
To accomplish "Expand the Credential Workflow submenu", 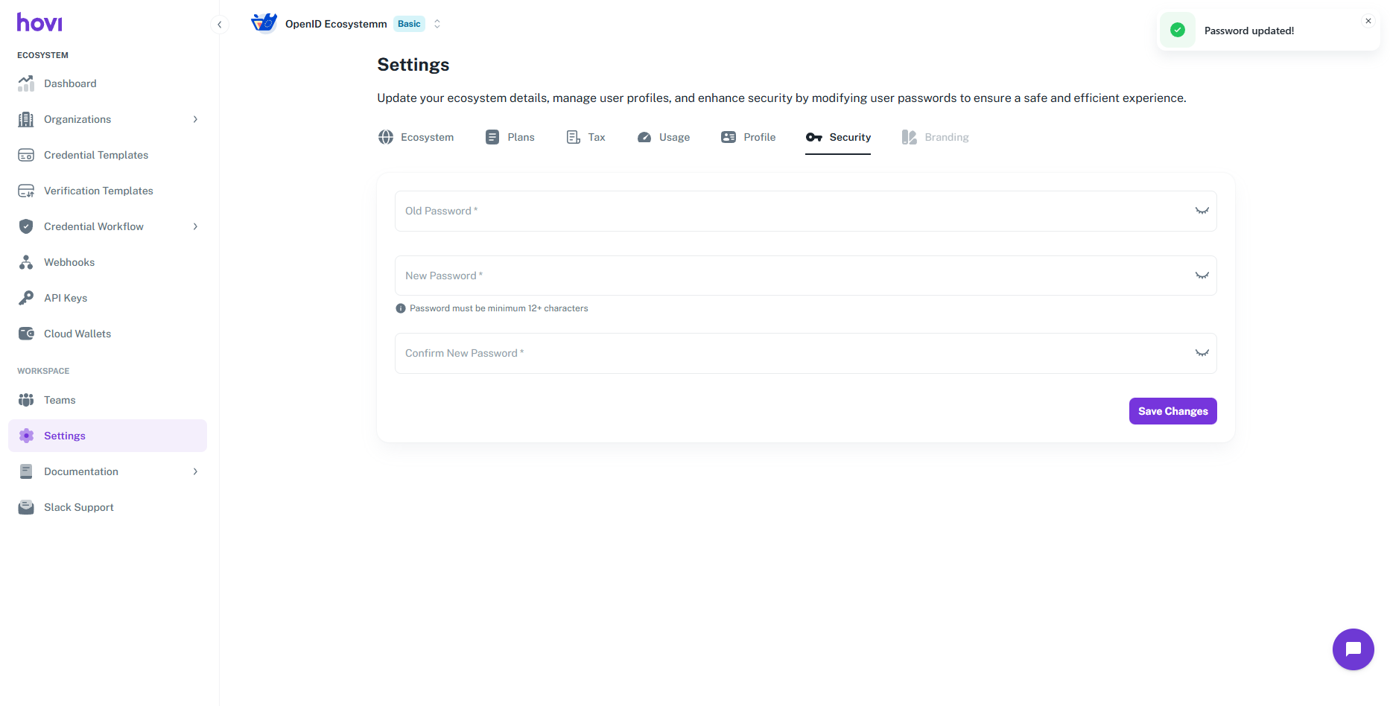I will [195, 226].
